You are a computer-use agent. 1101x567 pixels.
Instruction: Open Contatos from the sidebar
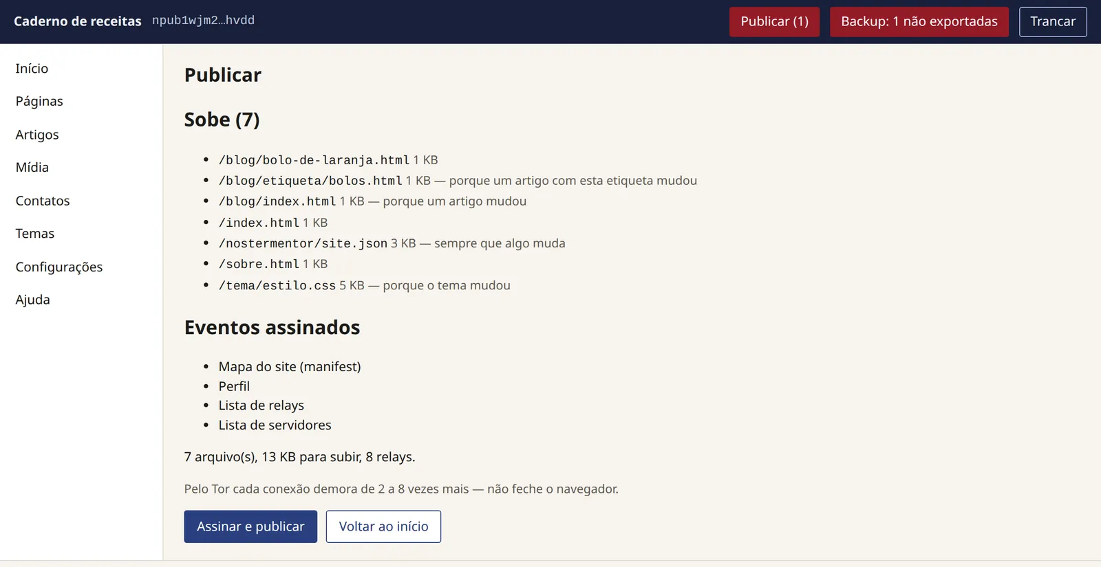(x=43, y=201)
